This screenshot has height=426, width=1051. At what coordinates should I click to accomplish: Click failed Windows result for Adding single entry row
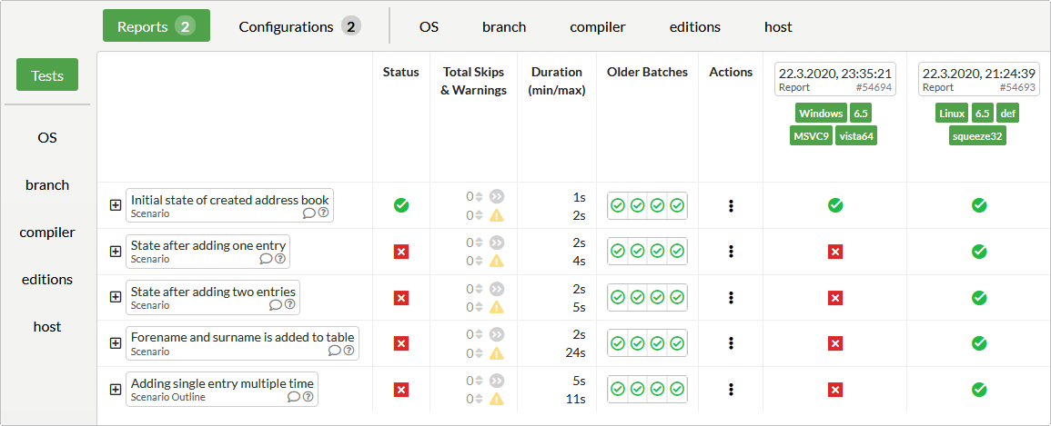pyautogui.click(x=834, y=390)
